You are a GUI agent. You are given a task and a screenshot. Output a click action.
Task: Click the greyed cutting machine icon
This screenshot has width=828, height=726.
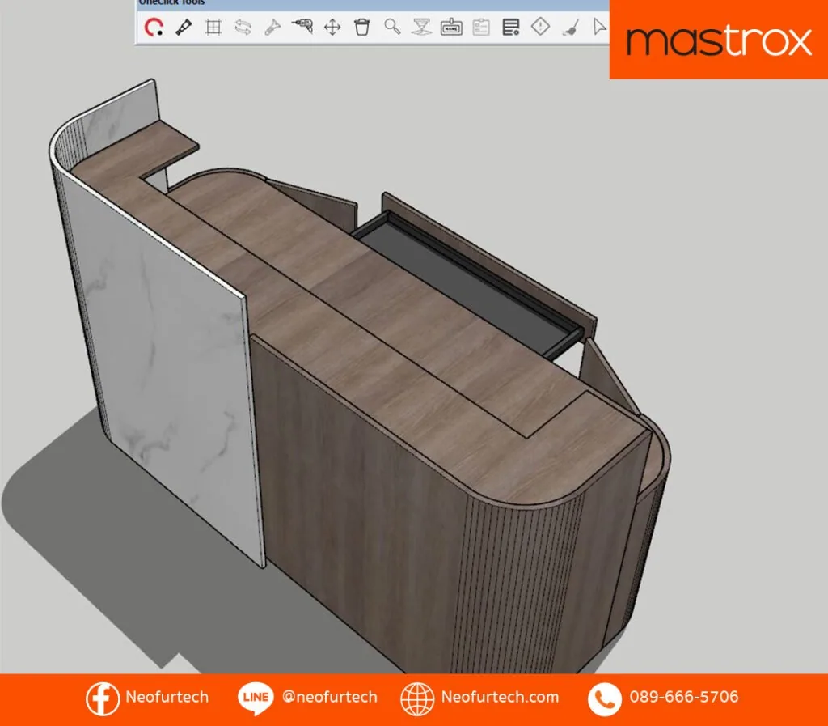tap(421, 27)
